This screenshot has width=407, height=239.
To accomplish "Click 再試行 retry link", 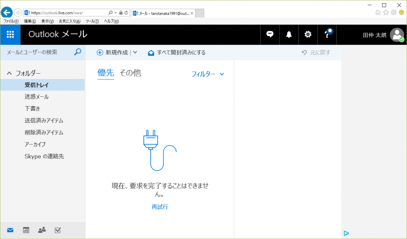I will (160, 207).
